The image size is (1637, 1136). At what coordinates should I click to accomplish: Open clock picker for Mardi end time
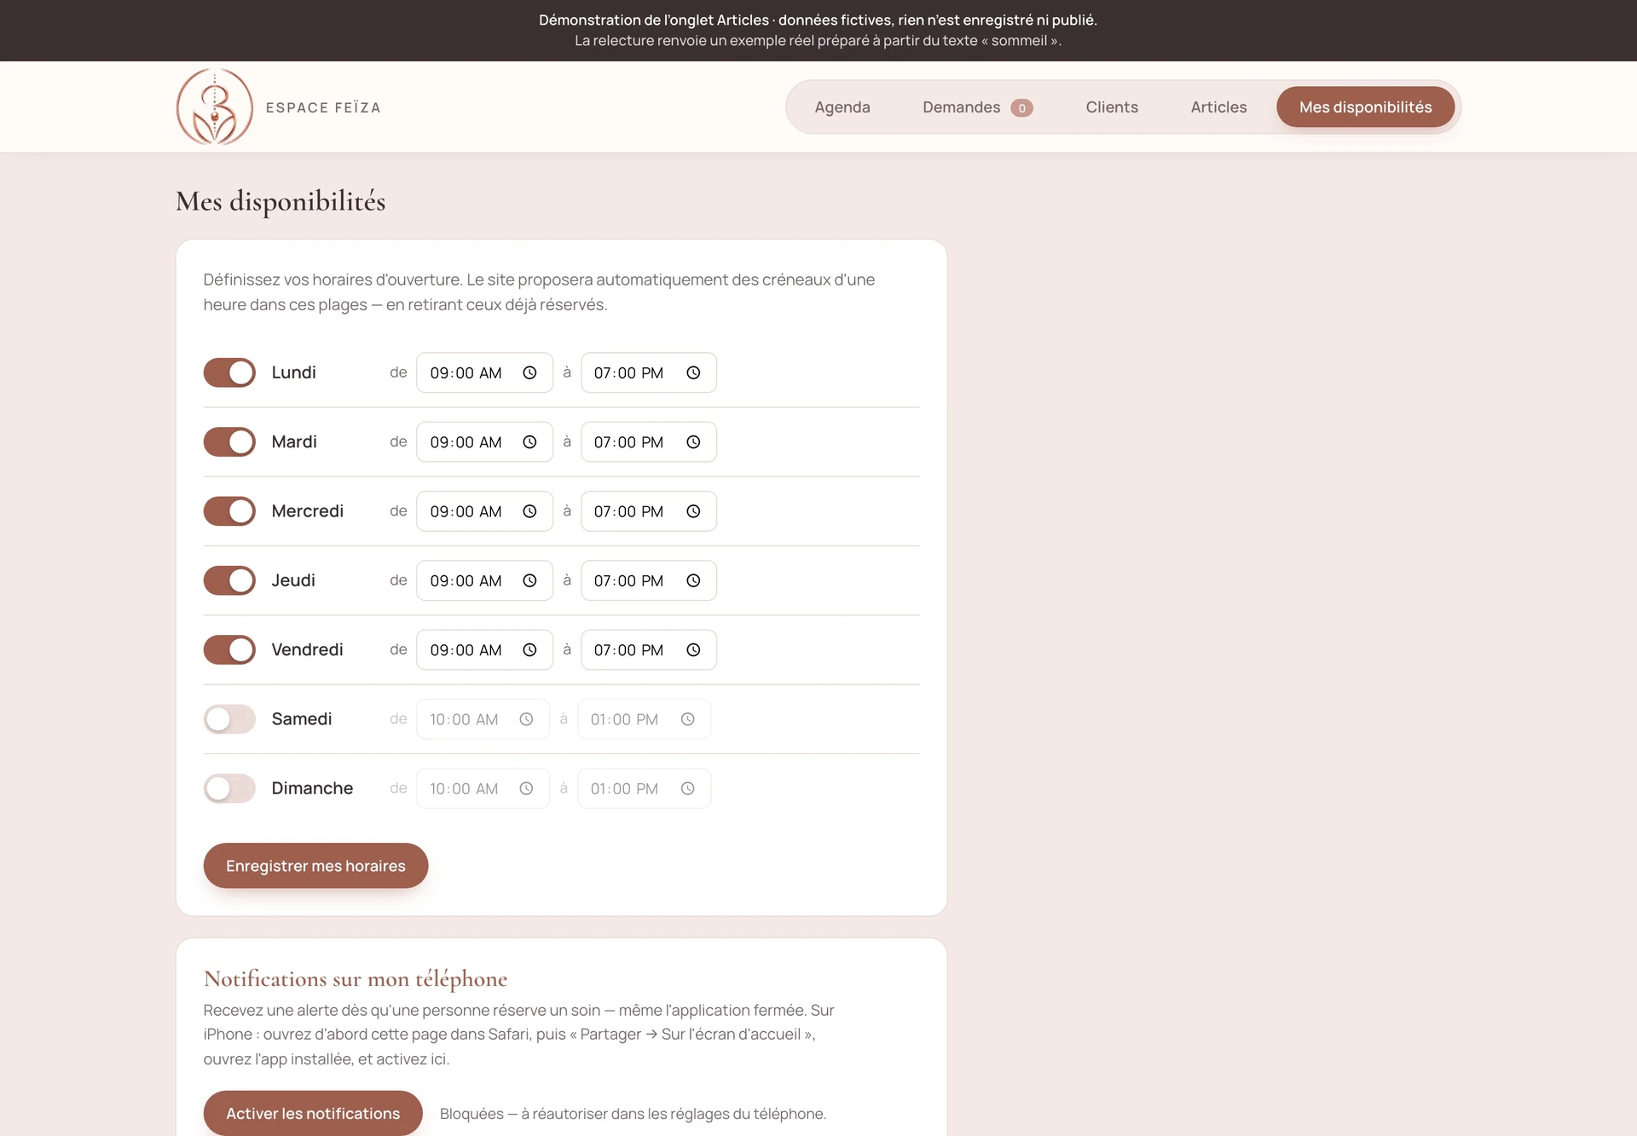click(x=693, y=442)
